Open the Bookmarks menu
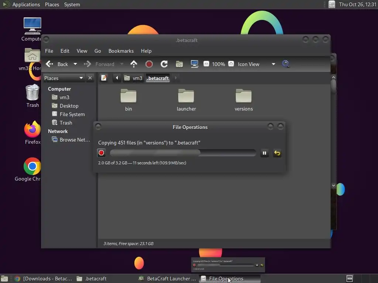 pos(121,51)
